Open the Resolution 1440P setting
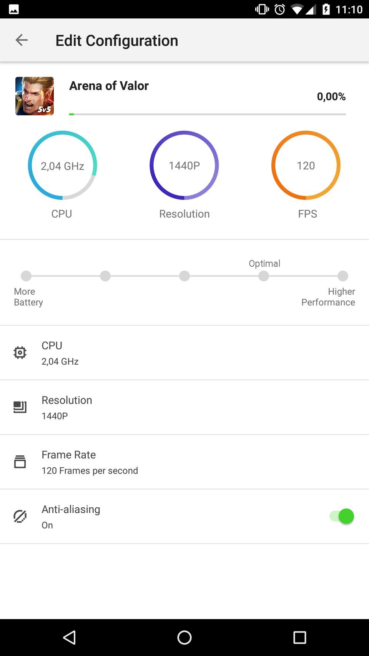The width and height of the screenshot is (369, 656). [x=184, y=407]
